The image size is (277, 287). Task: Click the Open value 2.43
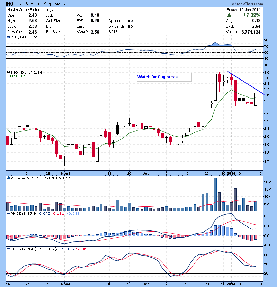point(33,15)
